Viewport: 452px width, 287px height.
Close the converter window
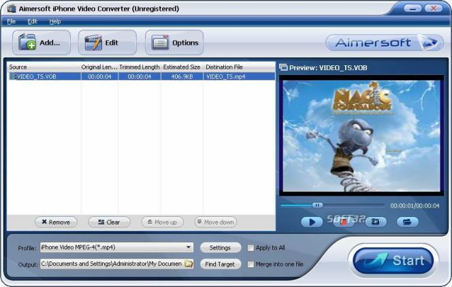point(433,8)
